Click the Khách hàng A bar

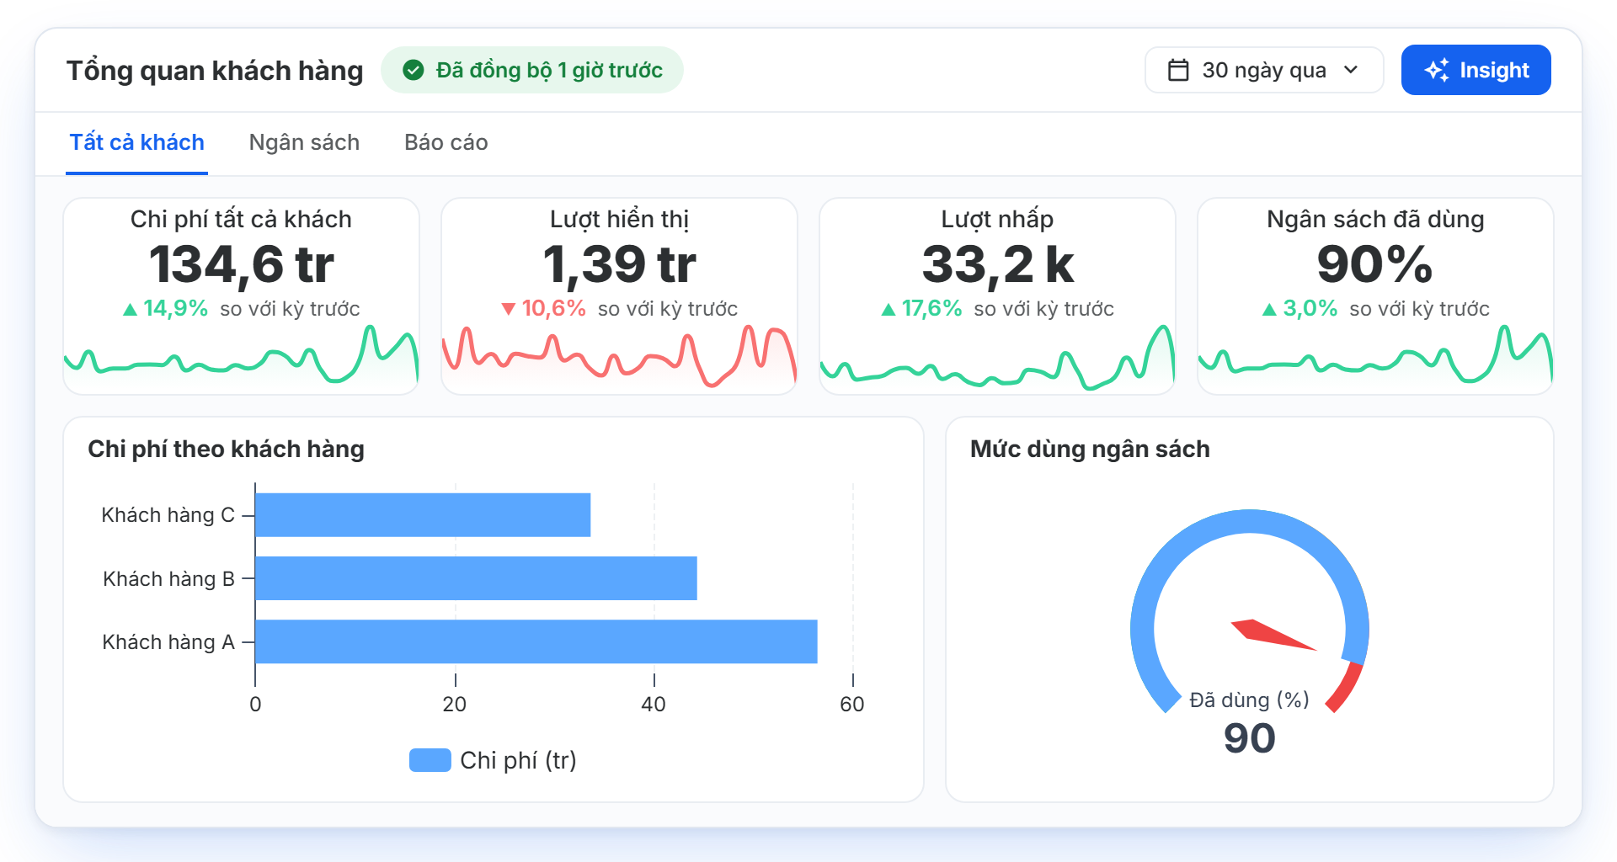(536, 641)
